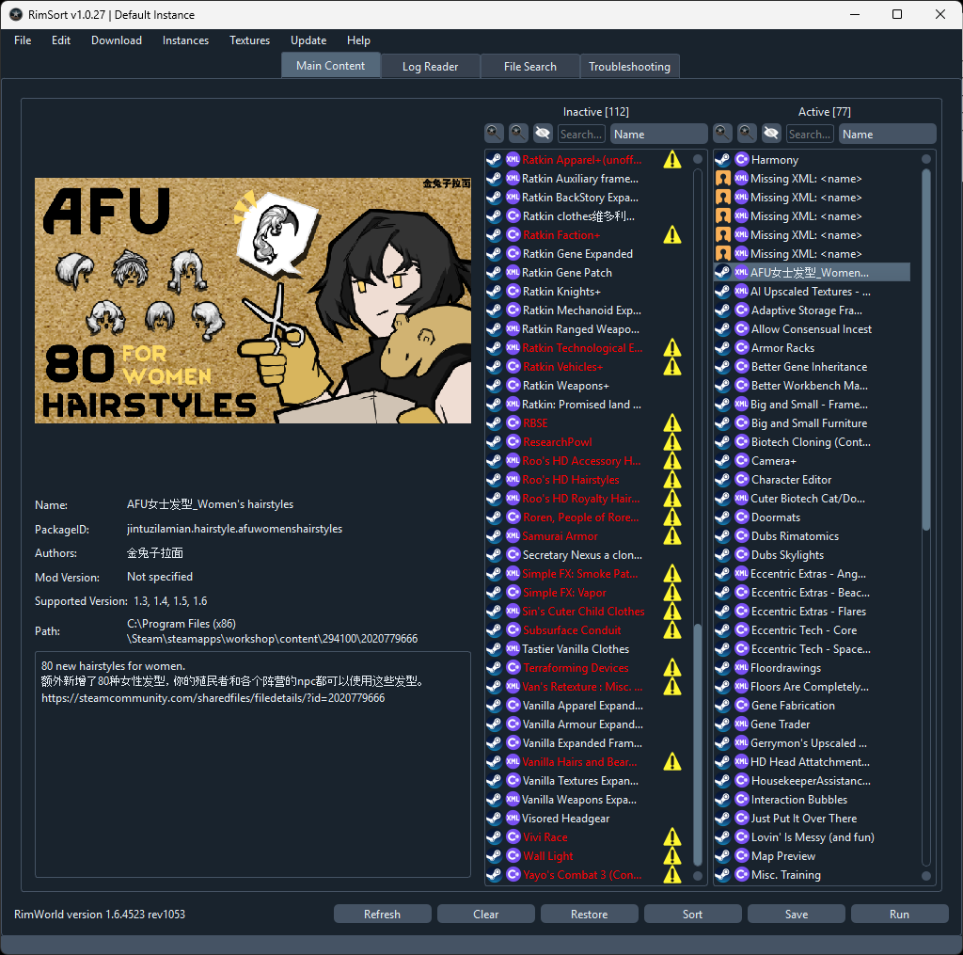Click the Active list's vertical scrollbar thumb
Viewport: 963px width, 955px height.
[926, 349]
